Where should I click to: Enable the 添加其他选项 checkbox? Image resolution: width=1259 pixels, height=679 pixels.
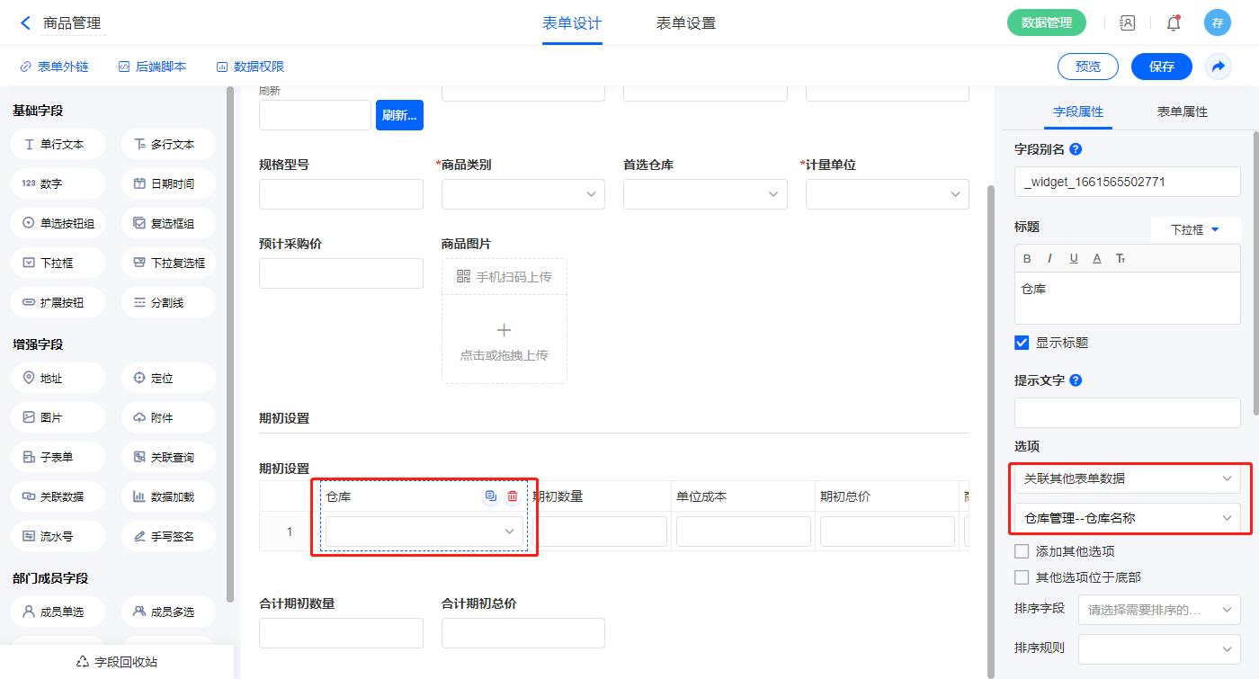coord(1022,551)
